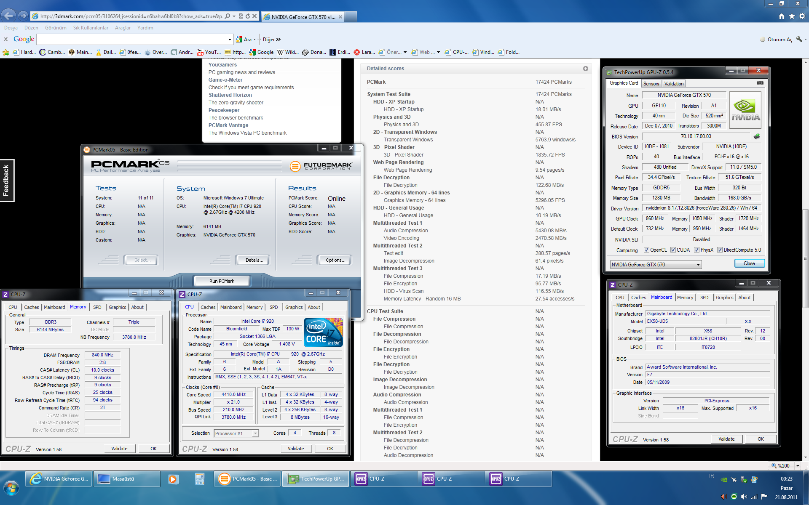
Task: Click the Close button in GPU-Z
Action: click(x=749, y=263)
